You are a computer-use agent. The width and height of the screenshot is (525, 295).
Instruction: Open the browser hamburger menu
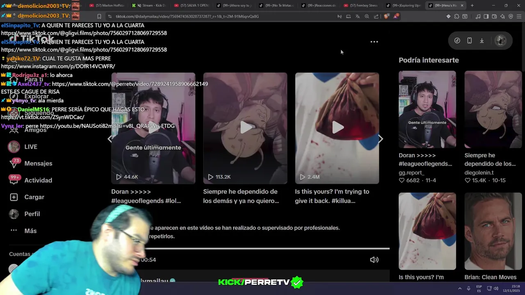519,16
